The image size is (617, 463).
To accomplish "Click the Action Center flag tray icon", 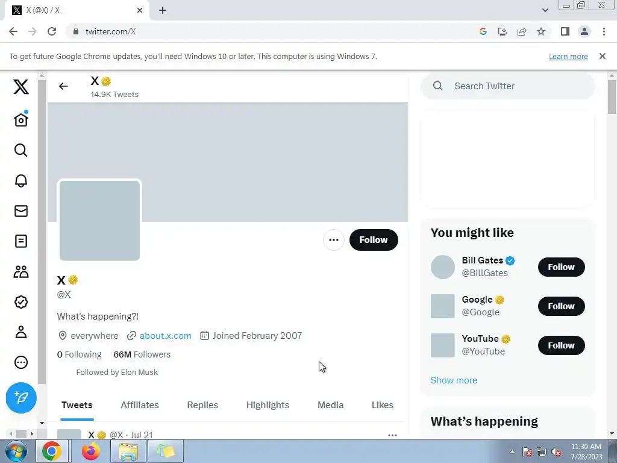I will pos(527,452).
